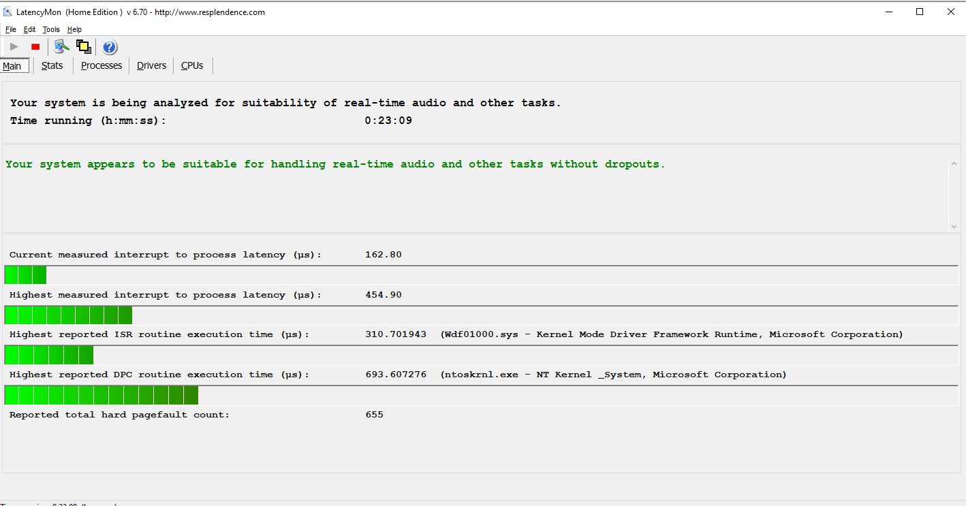Maximize the LatencyMon window
Viewport: 966px width, 506px height.
click(x=920, y=12)
